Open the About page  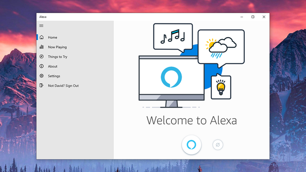(75, 66)
